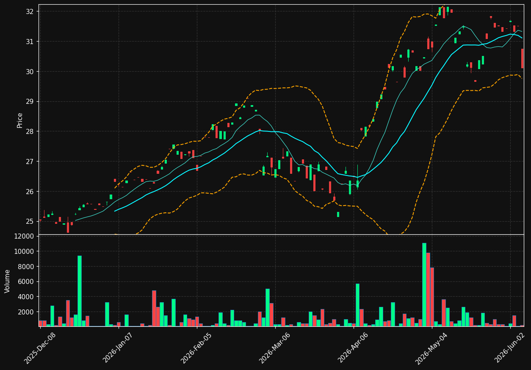Screen dimensions: 531x370
Task: Click the 2026-Apr-06 date label
Action: [354, 348]
